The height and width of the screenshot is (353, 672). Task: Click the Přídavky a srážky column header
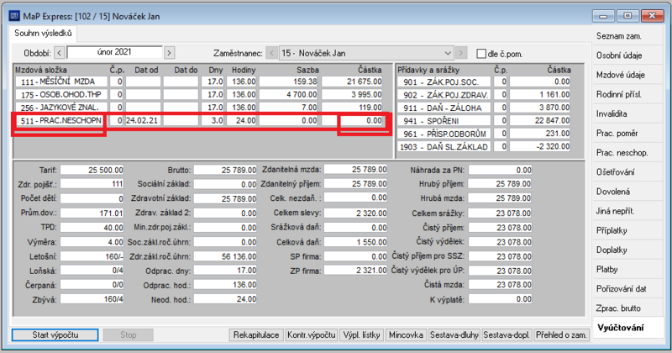tap(428, 70)
